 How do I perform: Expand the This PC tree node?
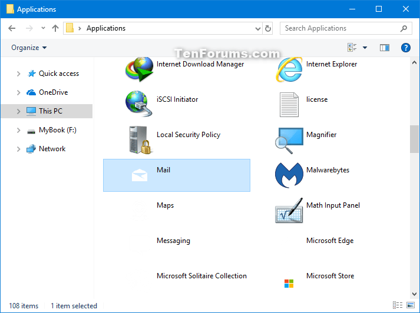point(18,111)
